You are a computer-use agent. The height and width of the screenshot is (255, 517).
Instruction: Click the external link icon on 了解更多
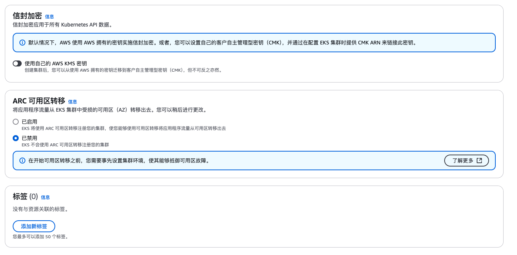pos(479,161)
